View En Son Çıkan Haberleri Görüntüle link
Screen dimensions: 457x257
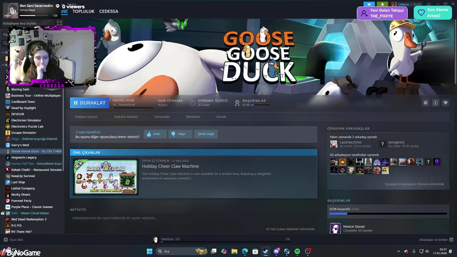tap(290, 229)
